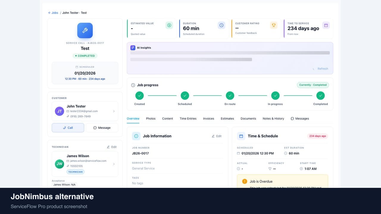Expand James Wilson technician details chevron
Image resolution: width=381 pixels, height=214 pixels.
(x=114, y=164)
